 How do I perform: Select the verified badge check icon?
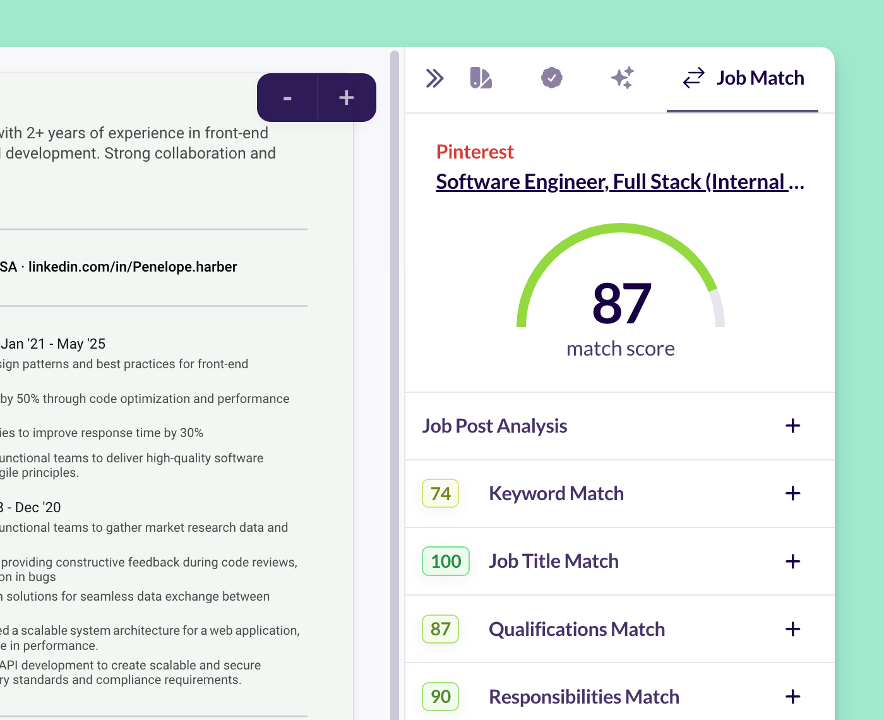(552, 78)
